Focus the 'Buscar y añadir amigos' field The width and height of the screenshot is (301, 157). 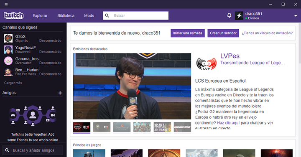click(x=33, y=150)
